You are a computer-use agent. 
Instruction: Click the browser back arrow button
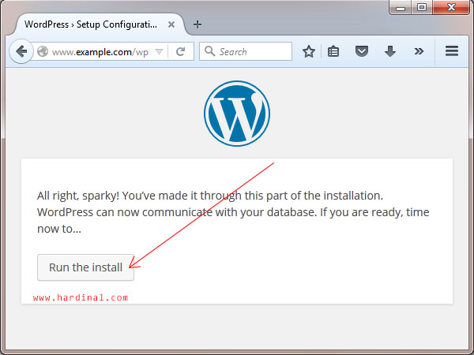click(x=21, y=51)
